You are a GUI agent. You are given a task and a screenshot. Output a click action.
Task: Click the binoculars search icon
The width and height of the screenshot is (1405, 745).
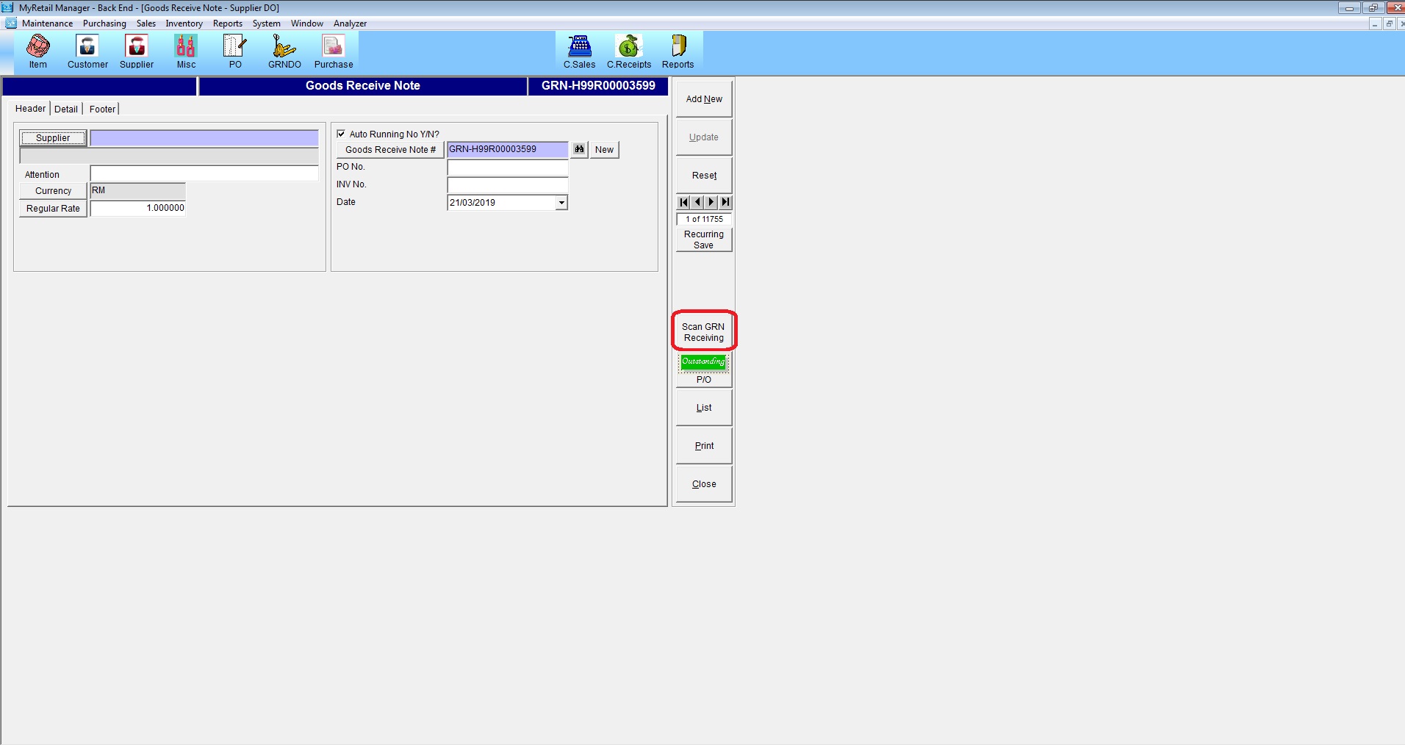point(579,150)
